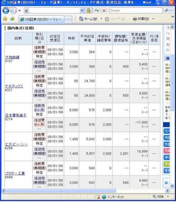This screenshot has height=203, width=176.
Task: Click the sidebar 外 blue button (first)
Action: (167, 138)
